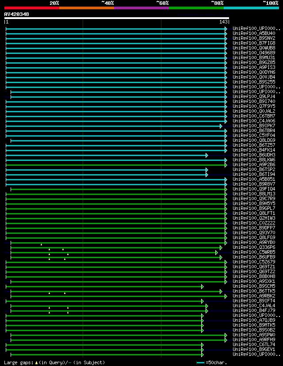Click the green alignment bar for UniRef100_B8LM13
Screen dimensions: 283x366
115,194
